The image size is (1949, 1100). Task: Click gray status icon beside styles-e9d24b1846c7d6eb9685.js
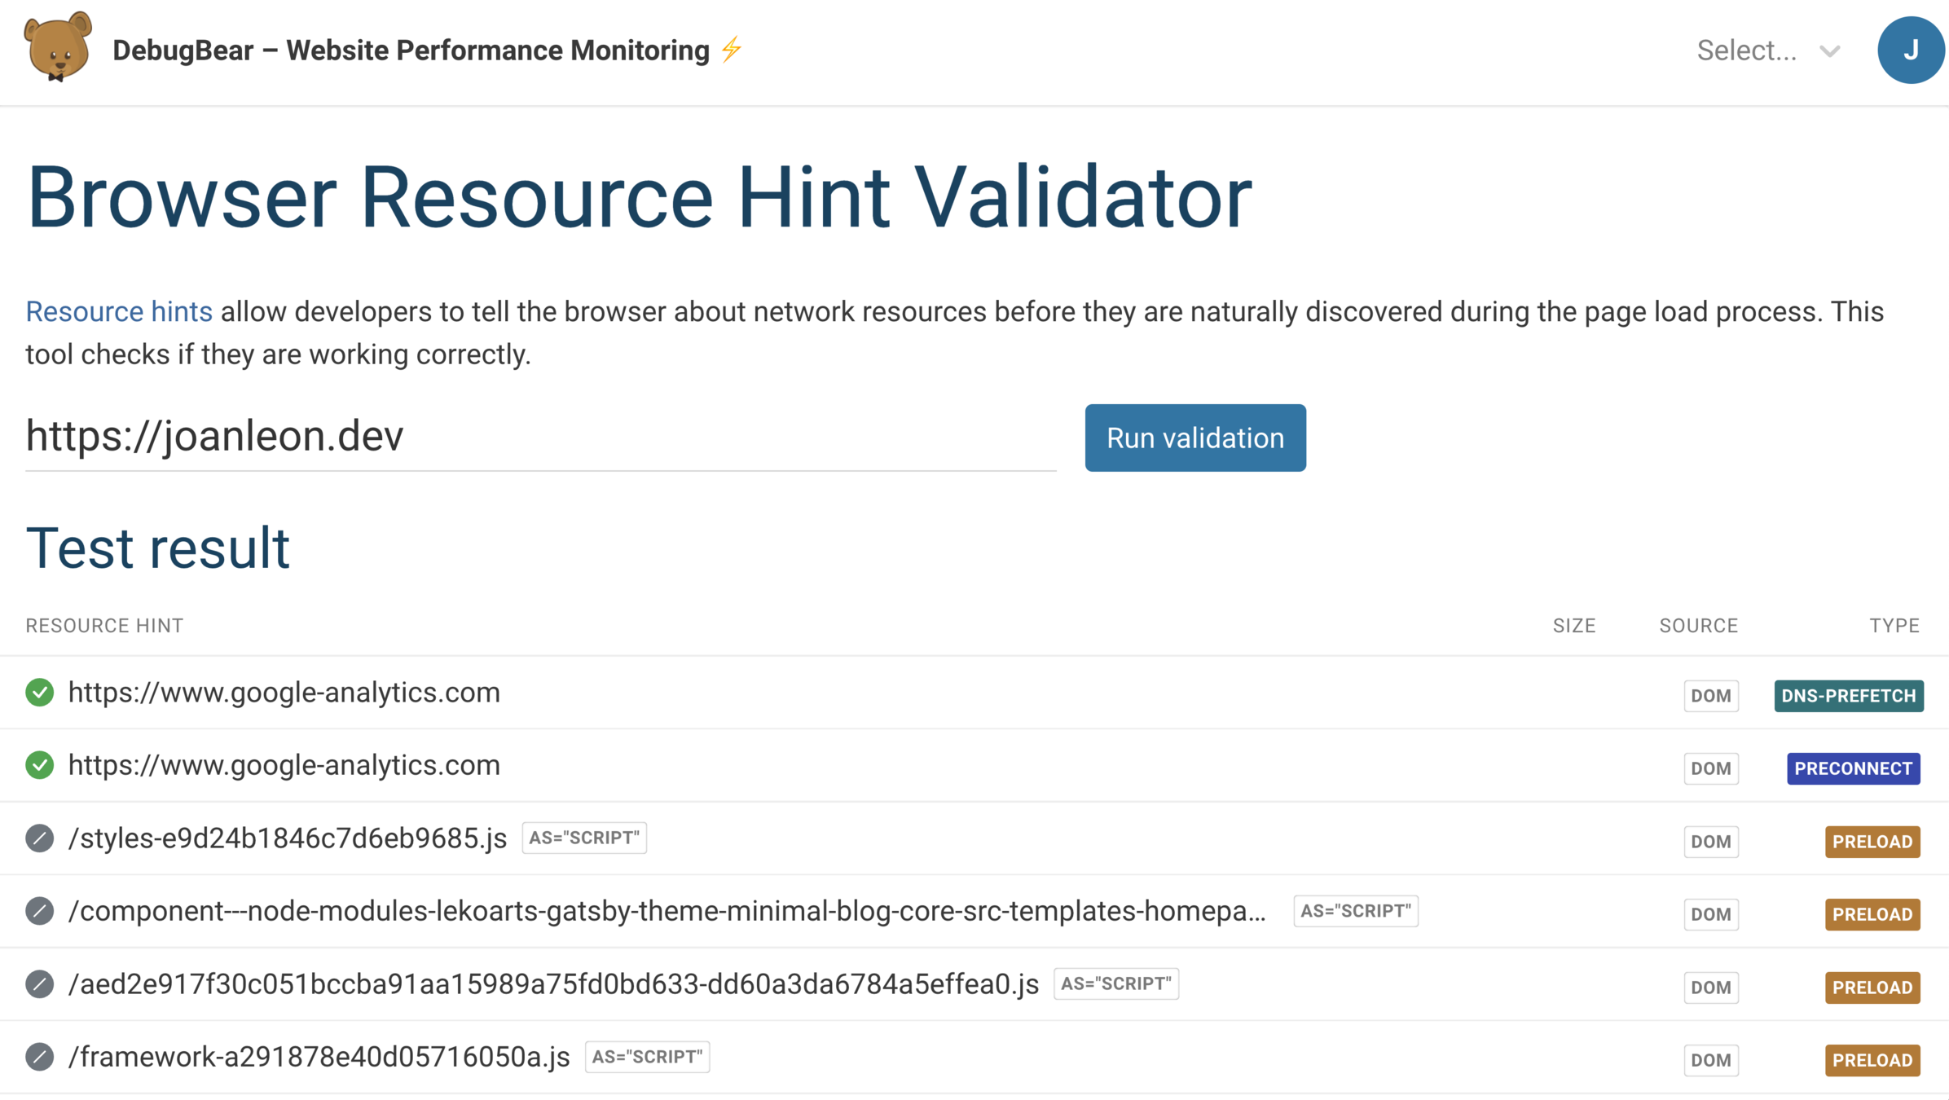click(39, 838)
